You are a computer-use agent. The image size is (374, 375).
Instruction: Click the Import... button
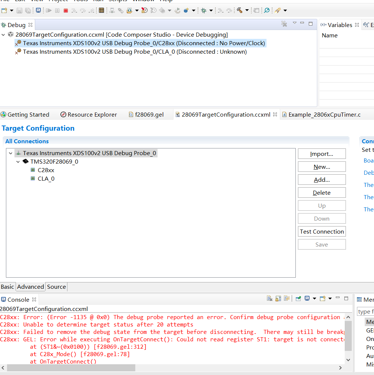(x=321, y=153)
